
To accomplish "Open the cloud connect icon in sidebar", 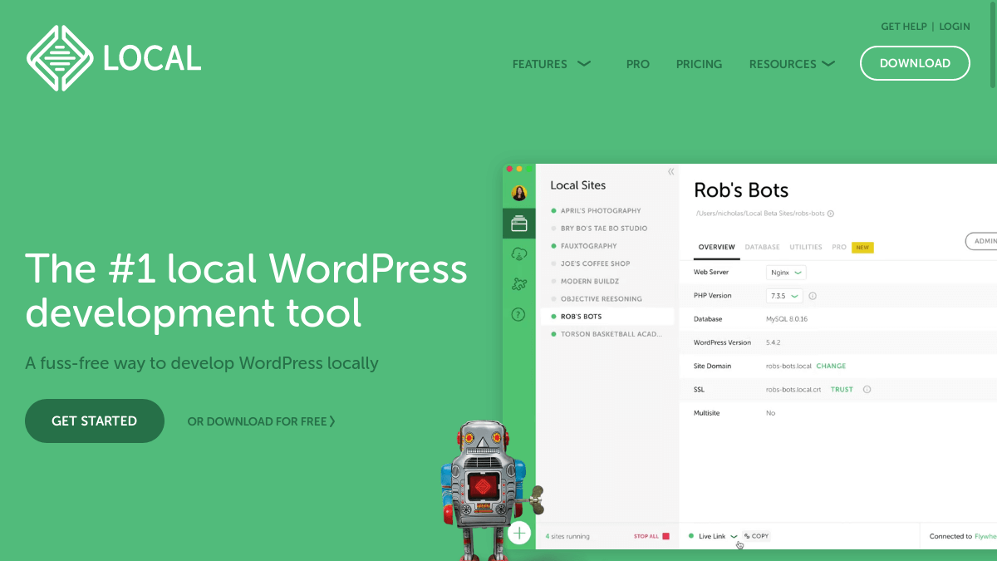I will (519, 253).
